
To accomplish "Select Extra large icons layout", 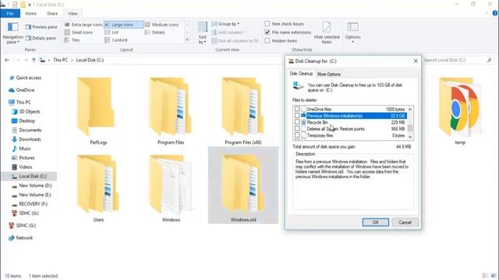I will coord(83,24).
